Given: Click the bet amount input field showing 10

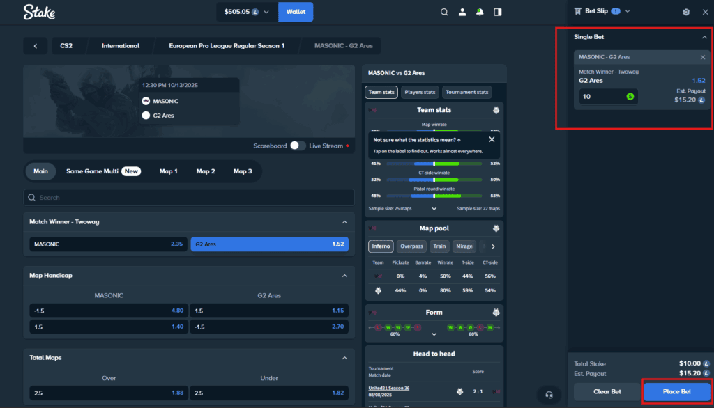Looking at the screenshot, I should point(600,97).
